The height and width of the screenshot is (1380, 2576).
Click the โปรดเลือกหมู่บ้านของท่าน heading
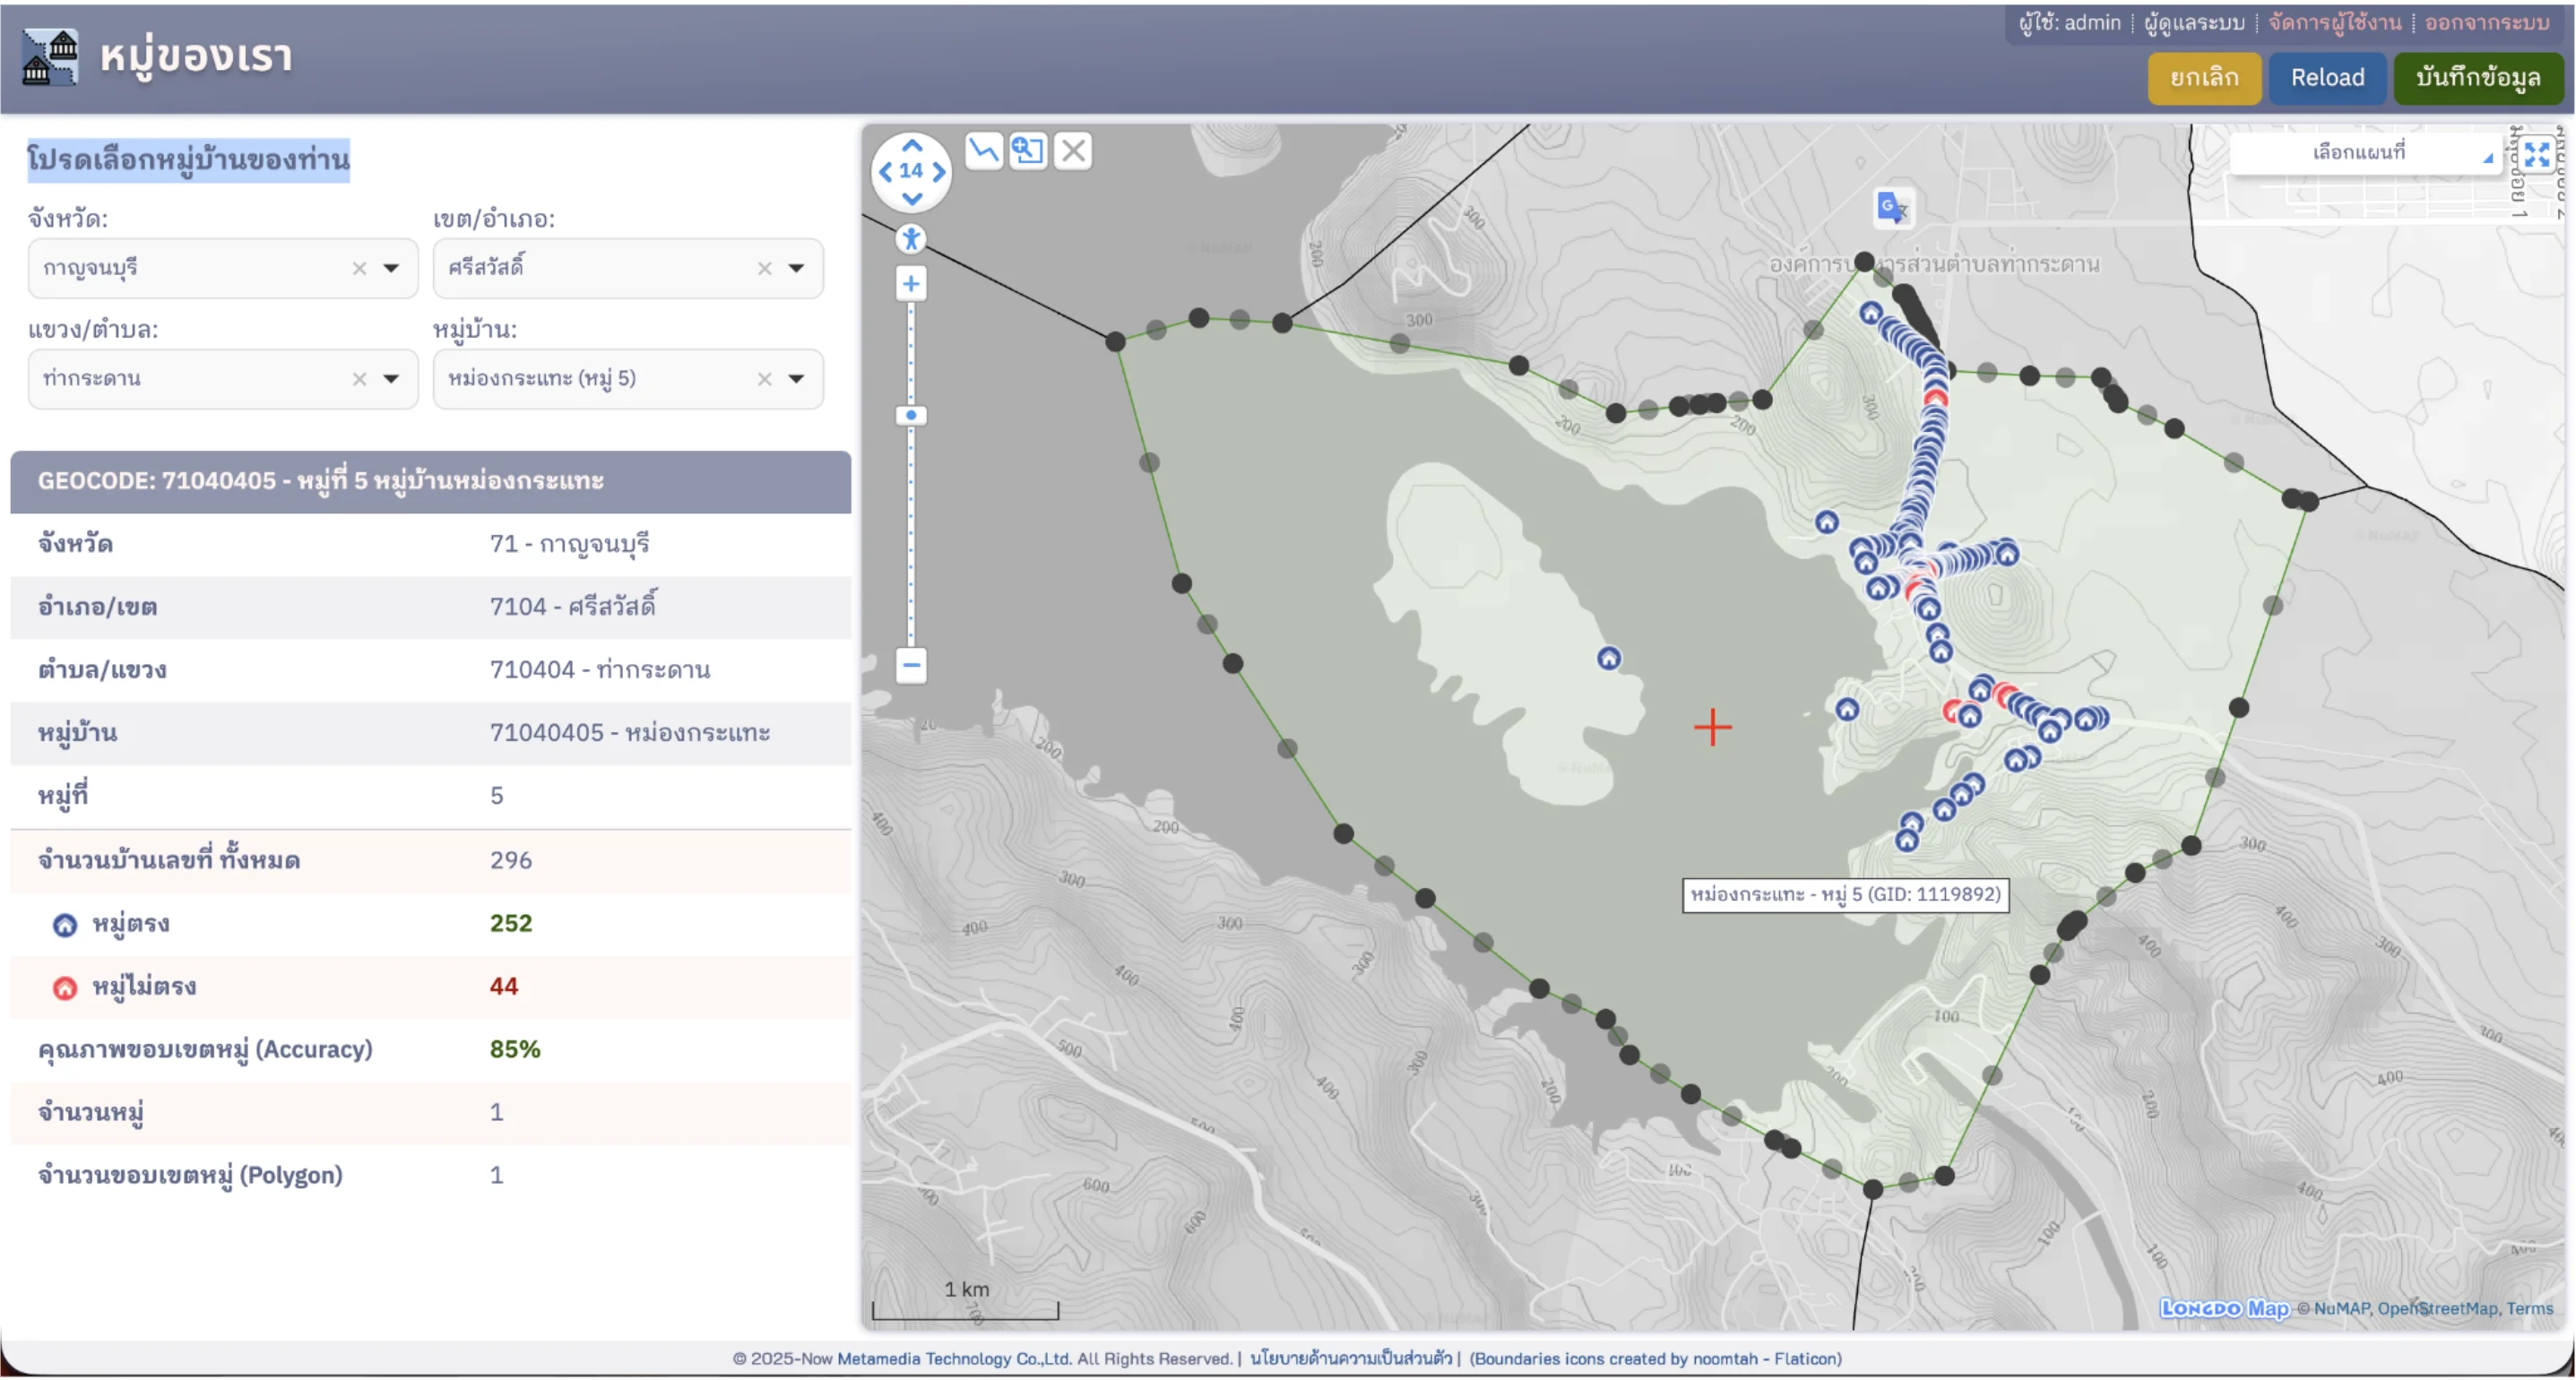coord(188,160)
